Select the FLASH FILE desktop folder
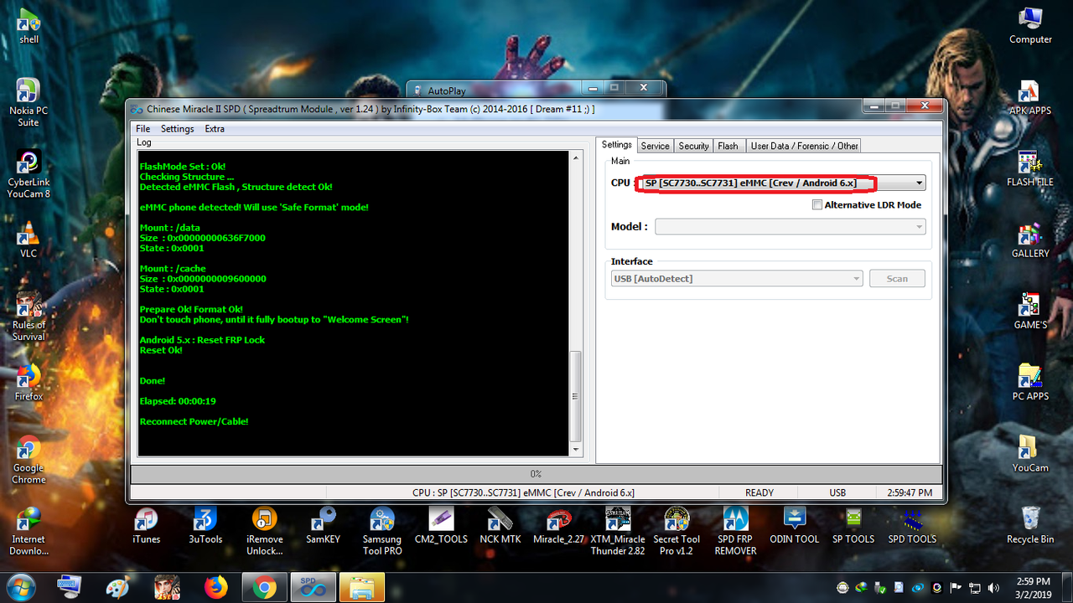 click(x=1030, y=167)
